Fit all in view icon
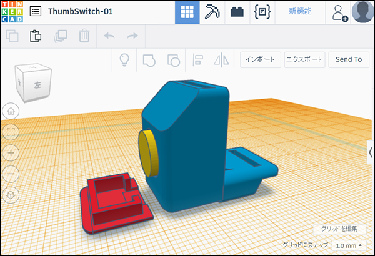Image resolution: width=375 pixels, height=256 pixels. [11, 132]
